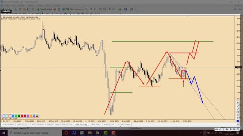The height and width of the screenshot is (136, 243).
Task: Expand the indicators list dropdown arrow
Action: (x=122, y=9)
